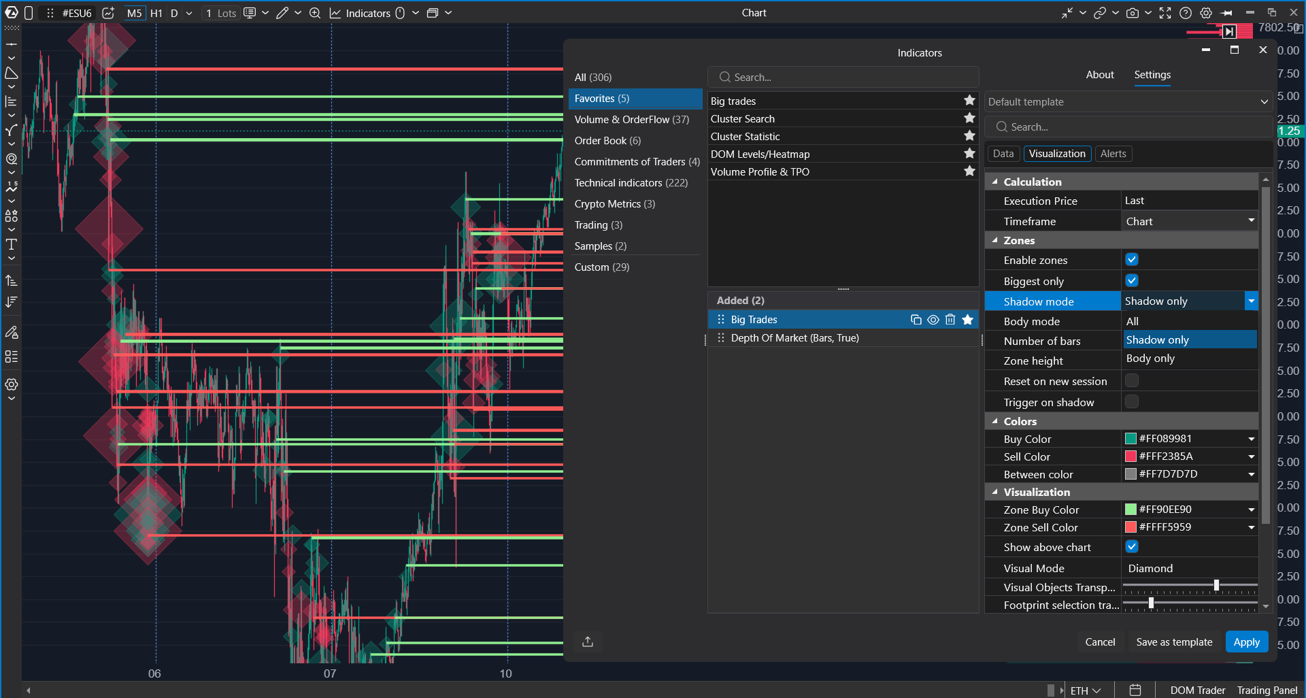
Task: Open the Zone Buy Color swatch
Action: (x=1131, y=510)
